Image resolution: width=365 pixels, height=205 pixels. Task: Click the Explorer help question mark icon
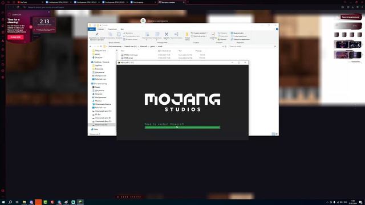[277, 29]
